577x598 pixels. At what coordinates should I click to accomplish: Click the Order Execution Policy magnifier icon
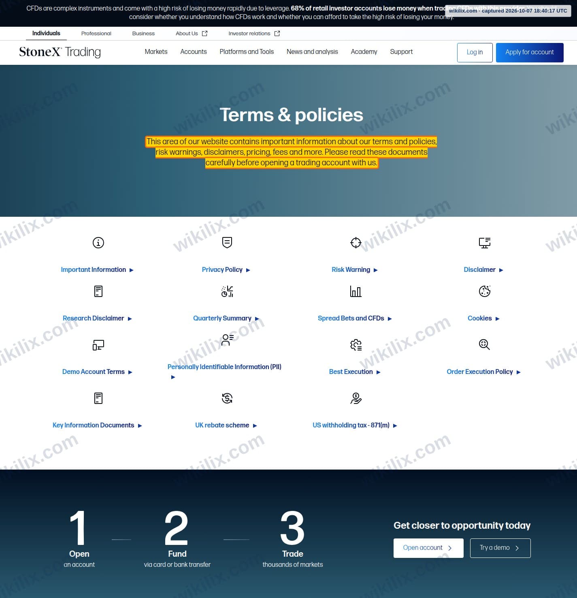pyautogui.click(x=485, y=345)
